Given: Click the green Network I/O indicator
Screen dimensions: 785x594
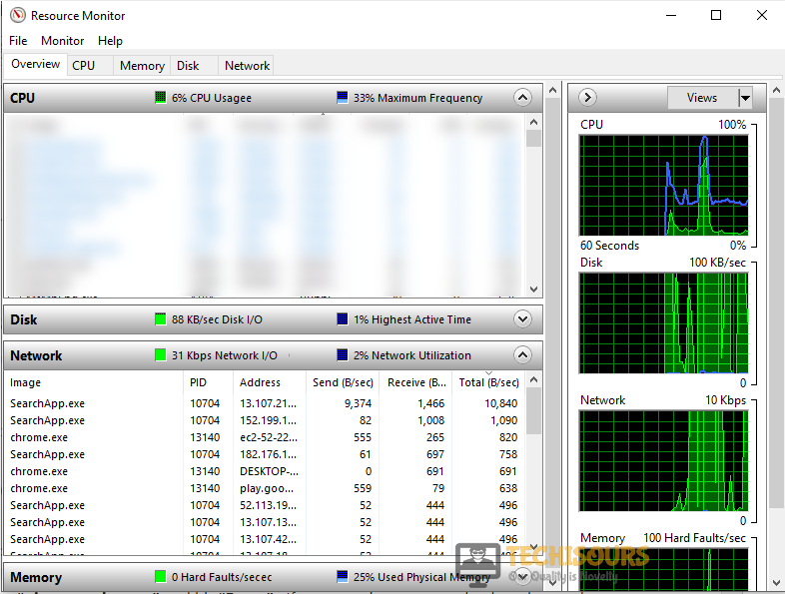Looking at the screenshot, I should [160, 354].
